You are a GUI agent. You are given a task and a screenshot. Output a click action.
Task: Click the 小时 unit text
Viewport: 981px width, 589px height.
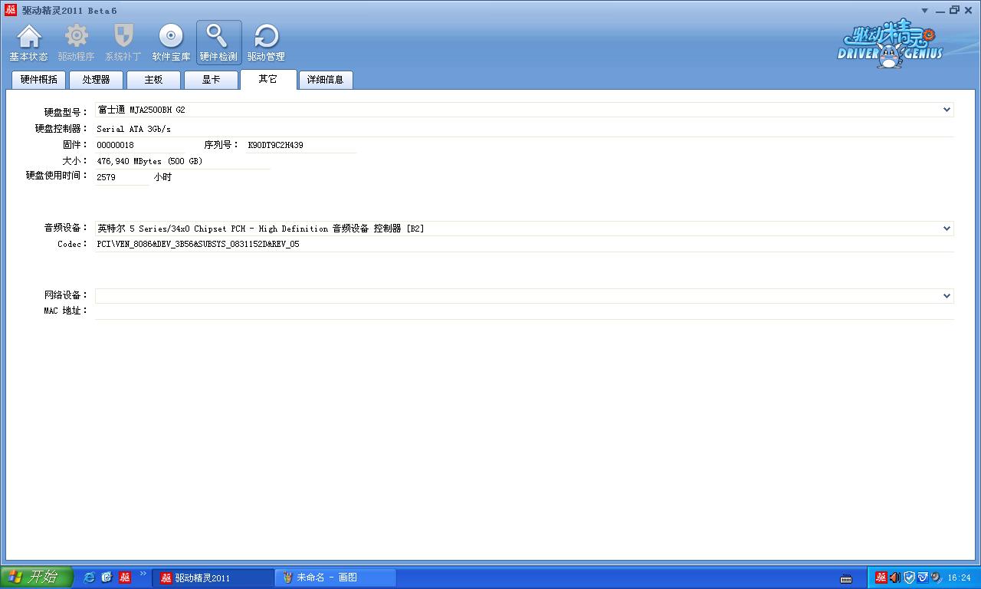162,177
